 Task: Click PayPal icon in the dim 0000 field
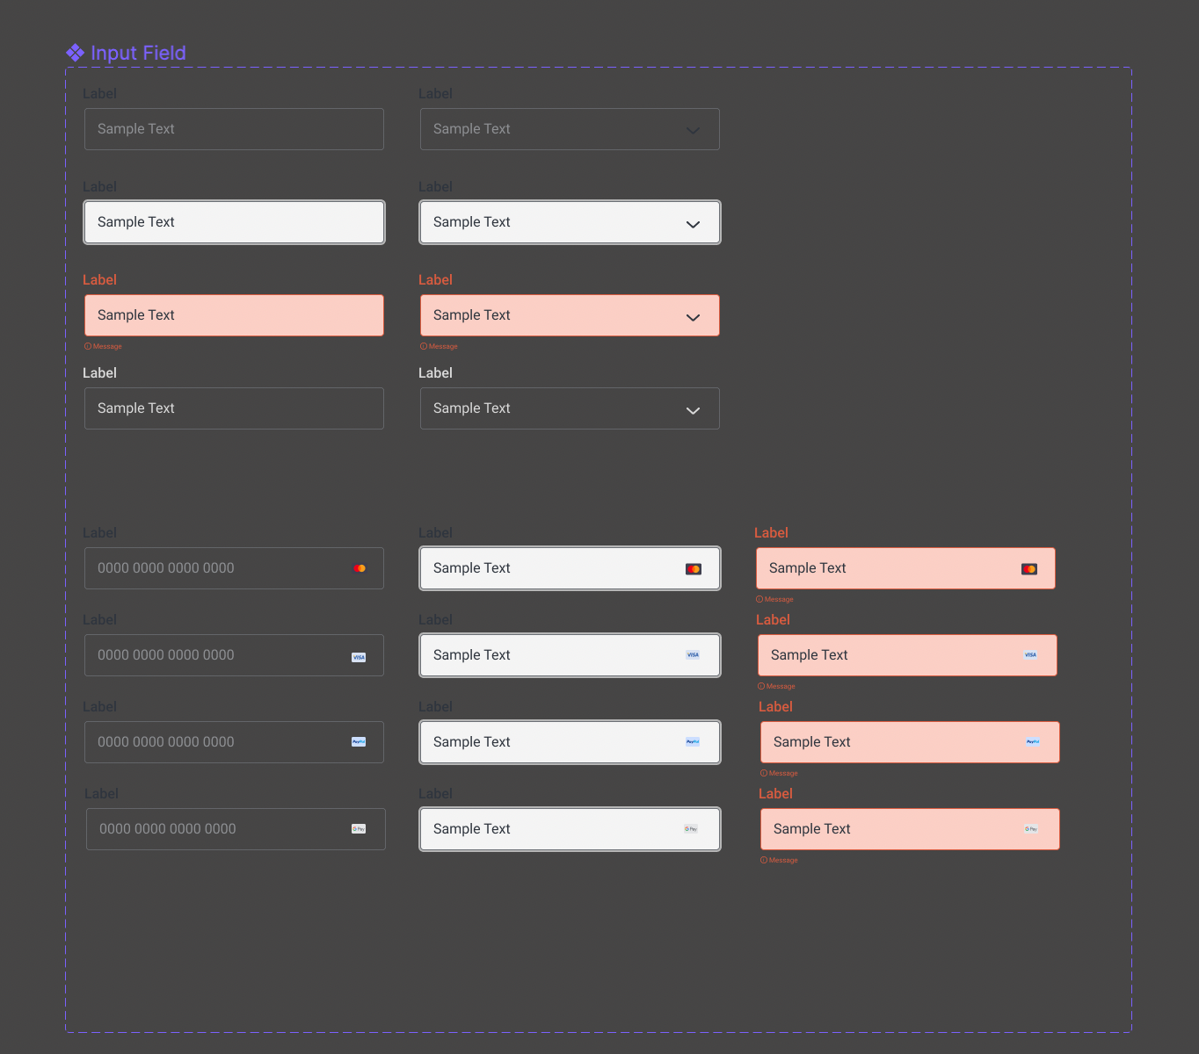coord(359,741)
